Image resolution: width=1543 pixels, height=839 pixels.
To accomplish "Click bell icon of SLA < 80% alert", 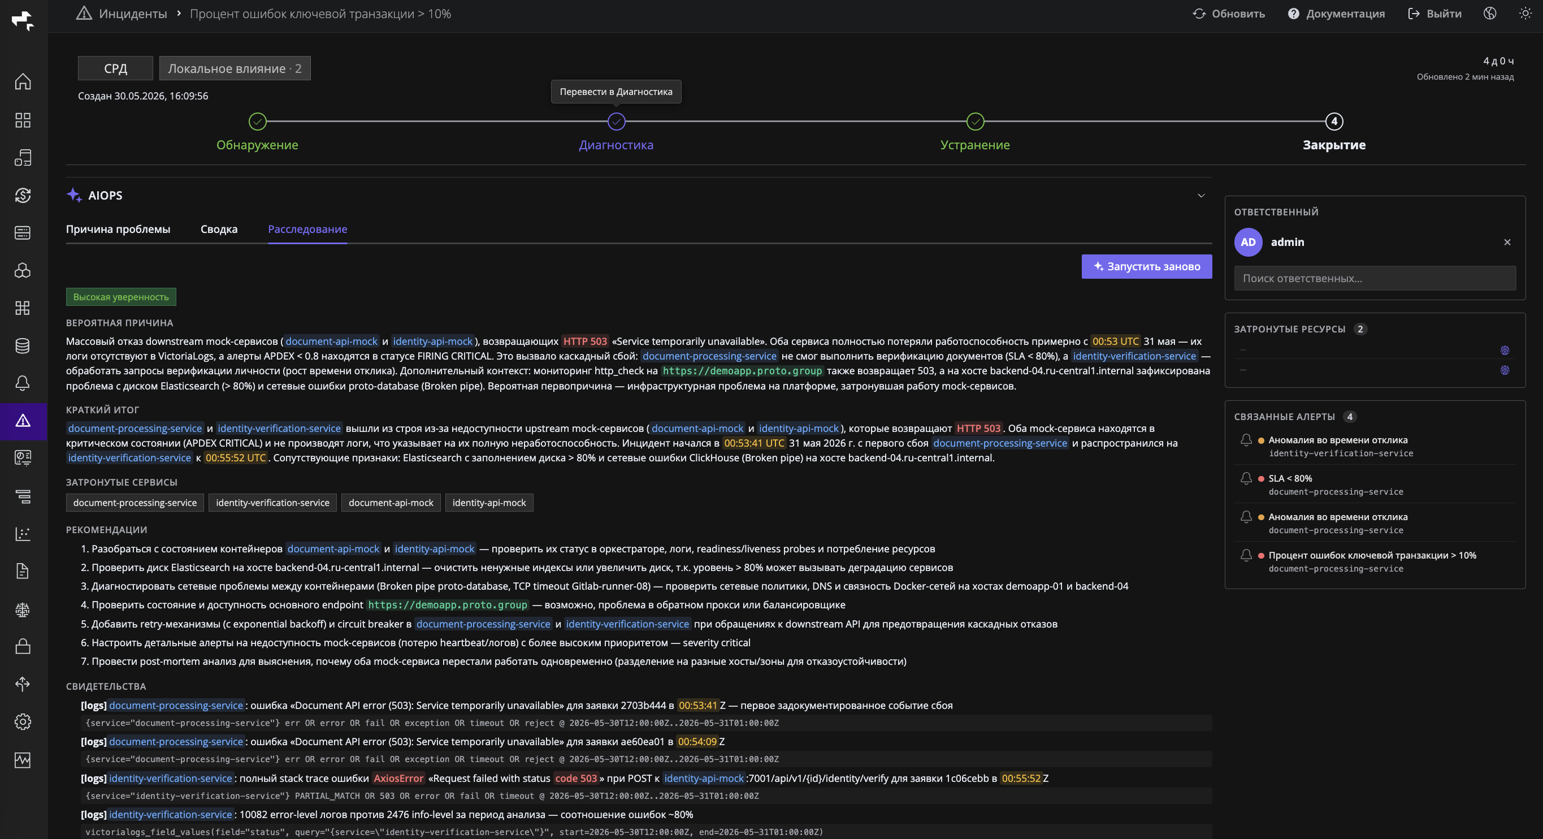I will [x=1246, y=478].
